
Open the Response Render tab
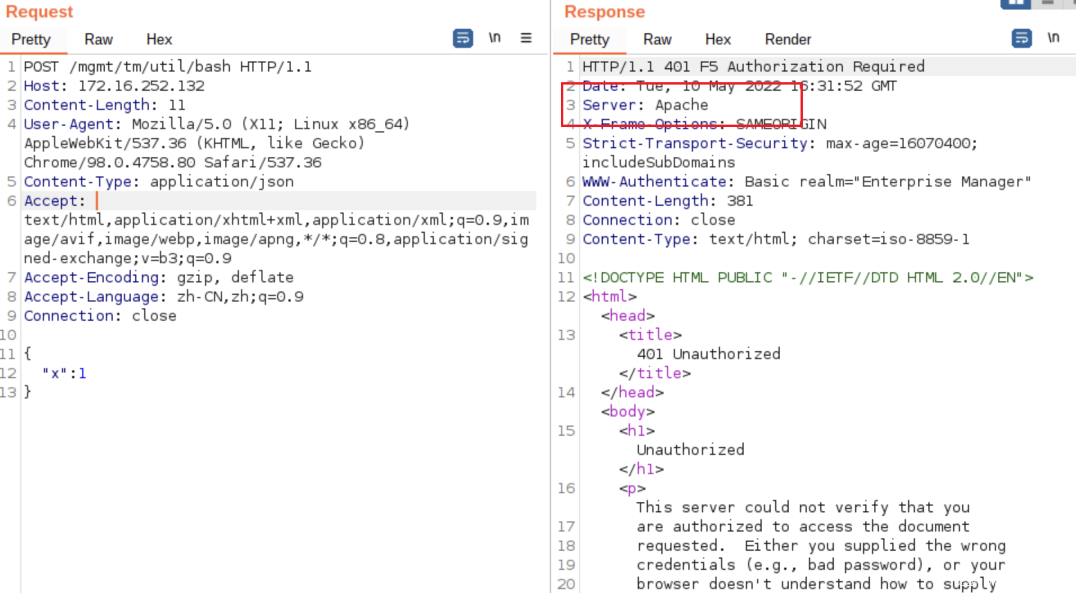tap(788, 39)
